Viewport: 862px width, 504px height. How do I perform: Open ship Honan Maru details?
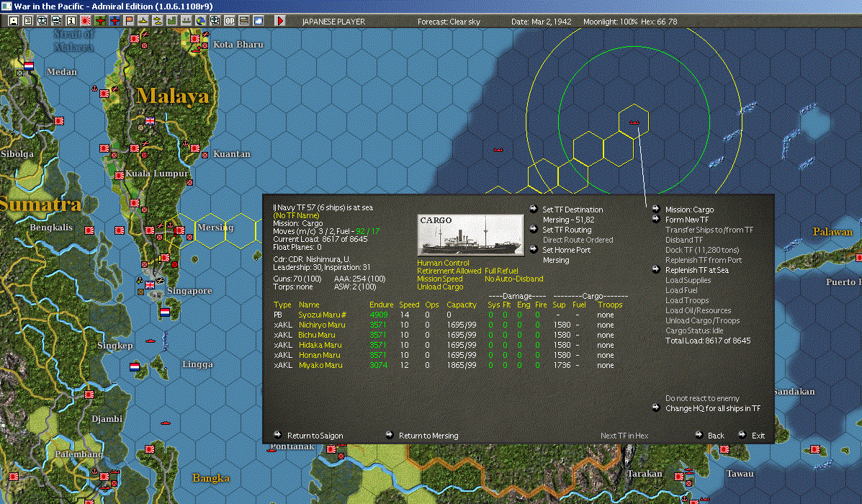tap(320, 355)
